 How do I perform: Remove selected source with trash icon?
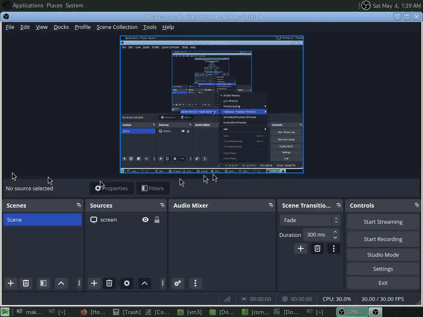(x=109, y=283)
